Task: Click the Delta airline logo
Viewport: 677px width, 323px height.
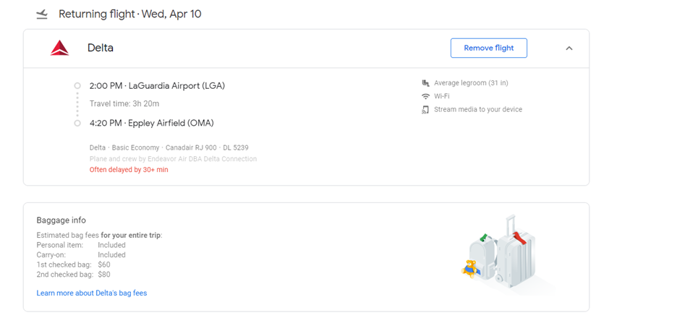Action: [x=59, y=48]
